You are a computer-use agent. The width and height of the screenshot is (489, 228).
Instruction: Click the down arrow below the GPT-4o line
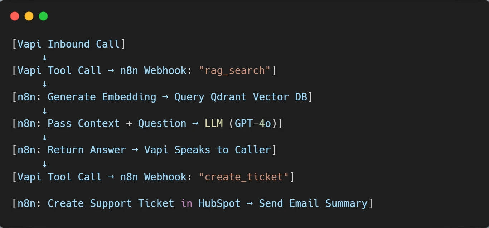pyautogui.click(x=45, y=137)
